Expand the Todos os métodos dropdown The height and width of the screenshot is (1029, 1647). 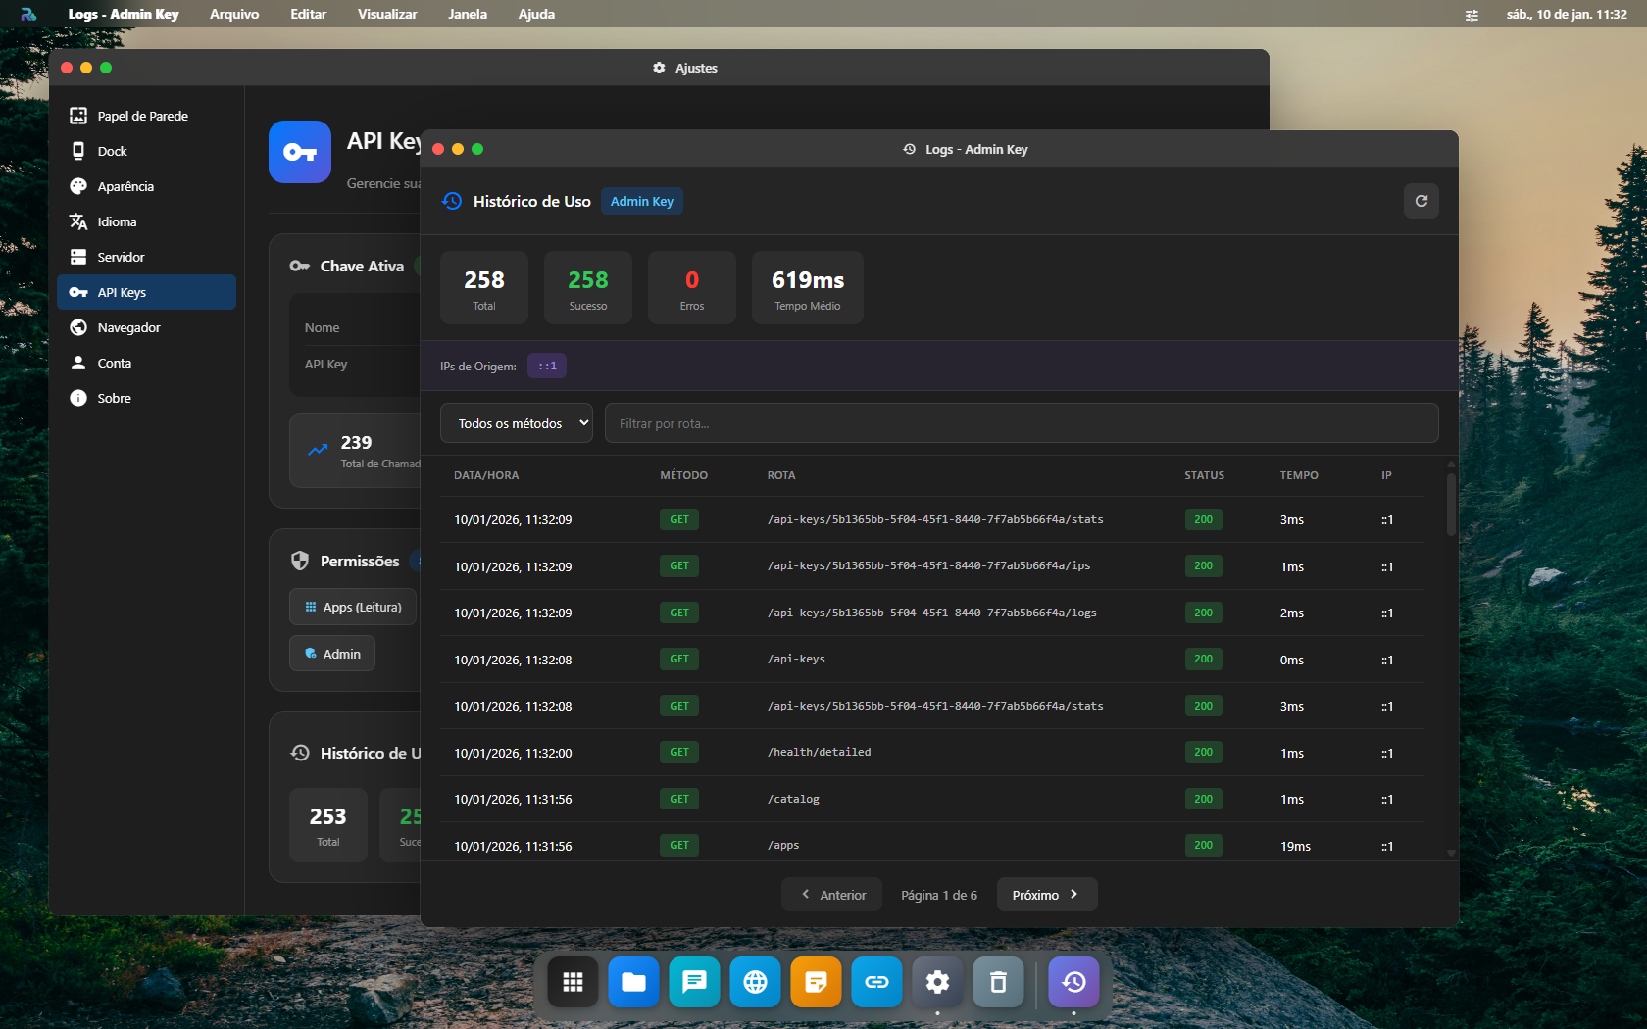tap(516, 423)
